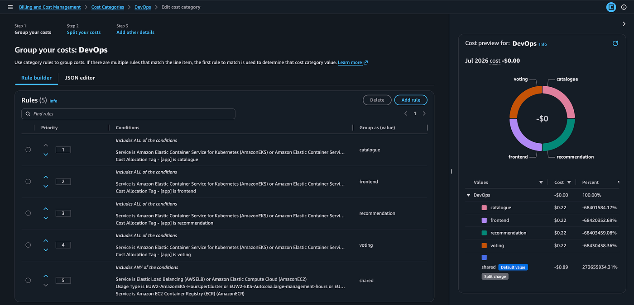
Task: Go to previous page of rules
Action: tap(405, 113)
